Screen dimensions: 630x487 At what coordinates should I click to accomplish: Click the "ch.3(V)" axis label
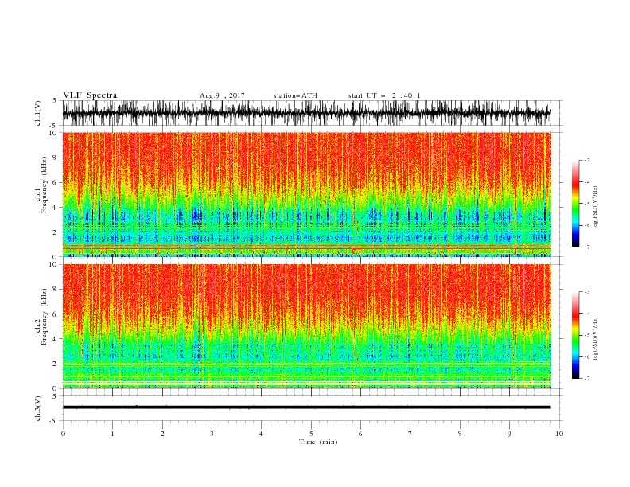[37, 408]
